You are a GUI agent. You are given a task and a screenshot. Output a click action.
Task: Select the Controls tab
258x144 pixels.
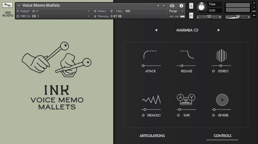pyautogui.click(x=222, y=136)
